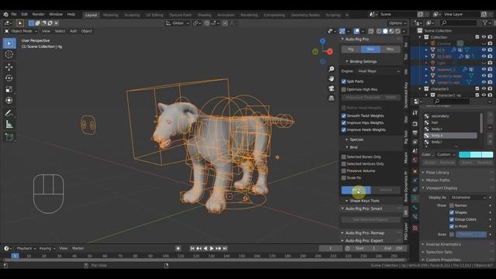
Task: Toggle Improve Hips Weights checkbox
Action: click(x=343, y=122)
